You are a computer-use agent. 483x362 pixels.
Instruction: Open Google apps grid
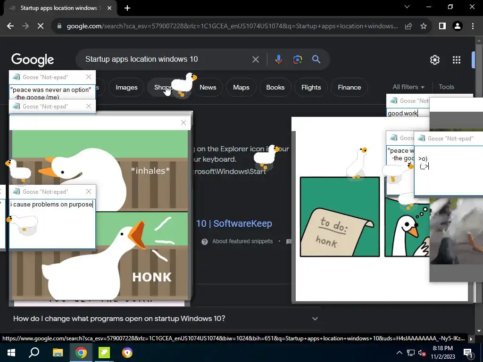click(457, 60)
